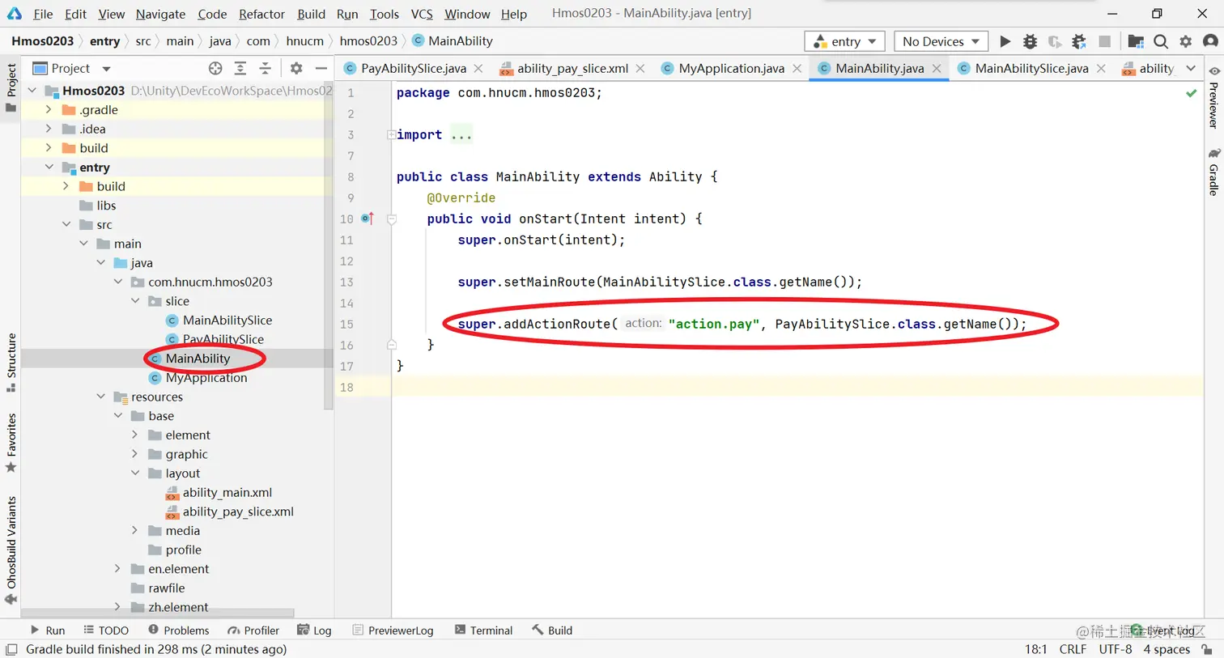This screenshot has height=658, width=1224.
Task: Click the 4 spaces indent indicator
Action: pos(1167,649)
